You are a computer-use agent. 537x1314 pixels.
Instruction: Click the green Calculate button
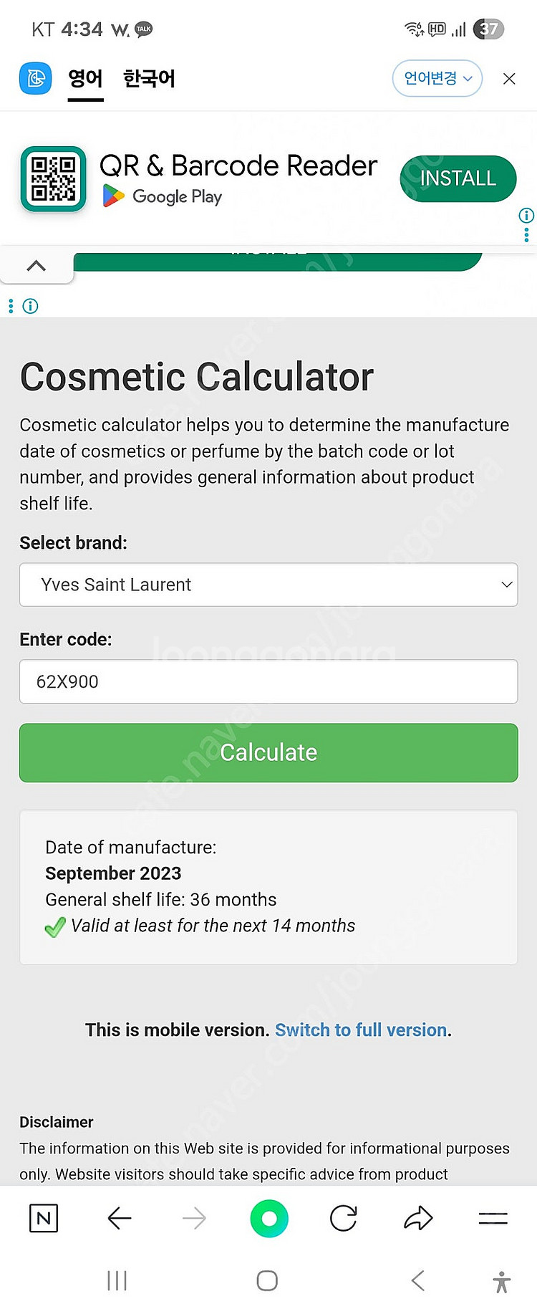[268, 752]
